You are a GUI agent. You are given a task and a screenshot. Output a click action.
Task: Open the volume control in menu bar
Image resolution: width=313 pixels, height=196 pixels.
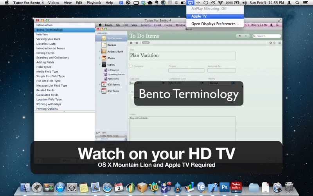tap(244, 3)
